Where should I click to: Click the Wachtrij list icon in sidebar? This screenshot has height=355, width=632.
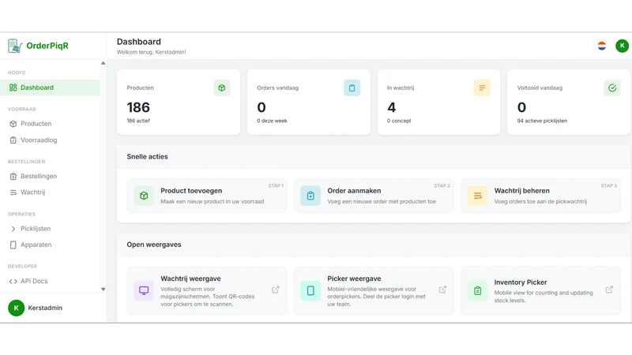tap(13, 192)
